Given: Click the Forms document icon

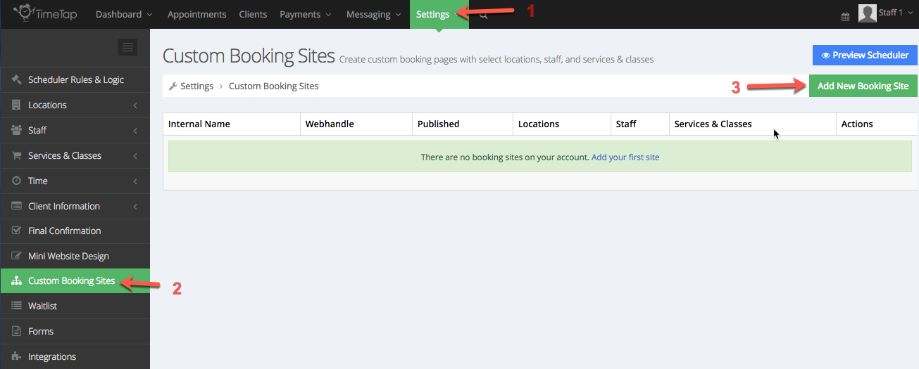Looking at the screenshot, I should click(16, 331).
